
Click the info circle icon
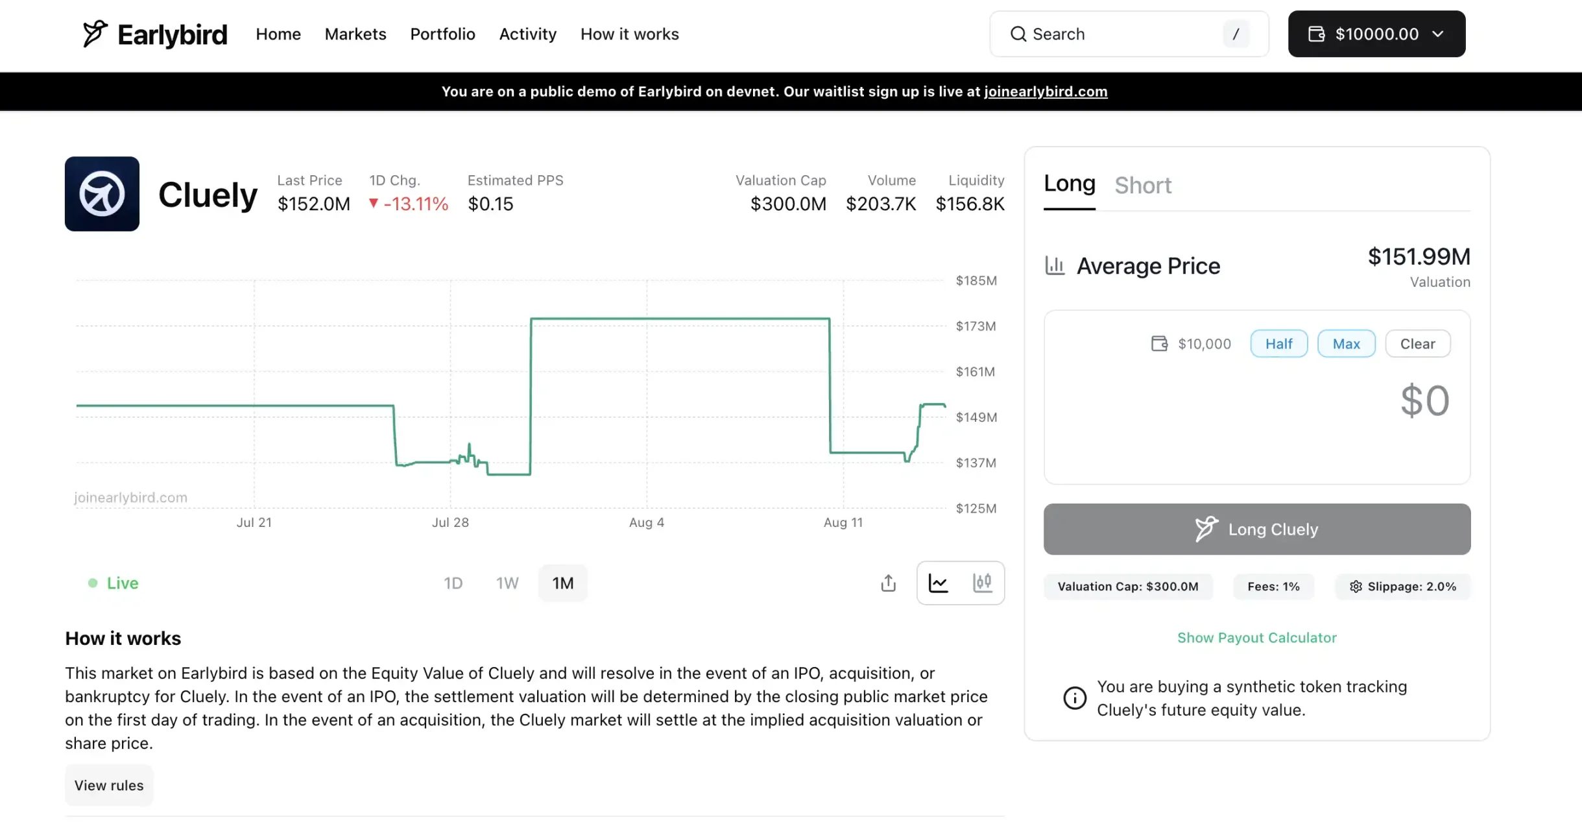click(1074, 698)
